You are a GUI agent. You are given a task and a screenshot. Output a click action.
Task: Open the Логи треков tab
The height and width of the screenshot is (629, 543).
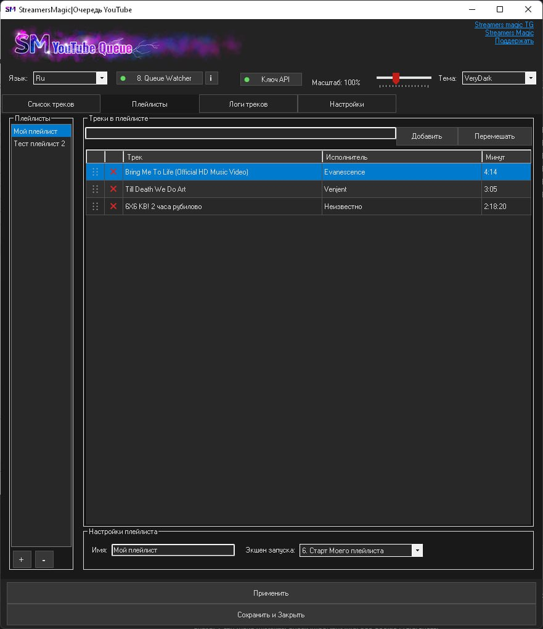coord(248,104)
